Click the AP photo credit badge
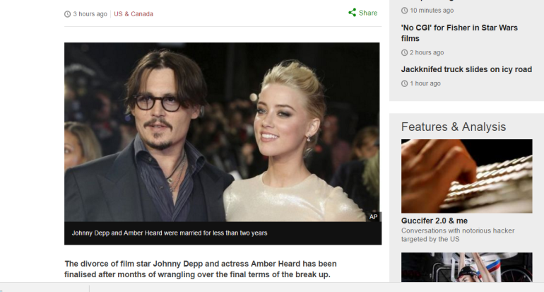This screenshot has width=544, height=292. click(374, 216)
